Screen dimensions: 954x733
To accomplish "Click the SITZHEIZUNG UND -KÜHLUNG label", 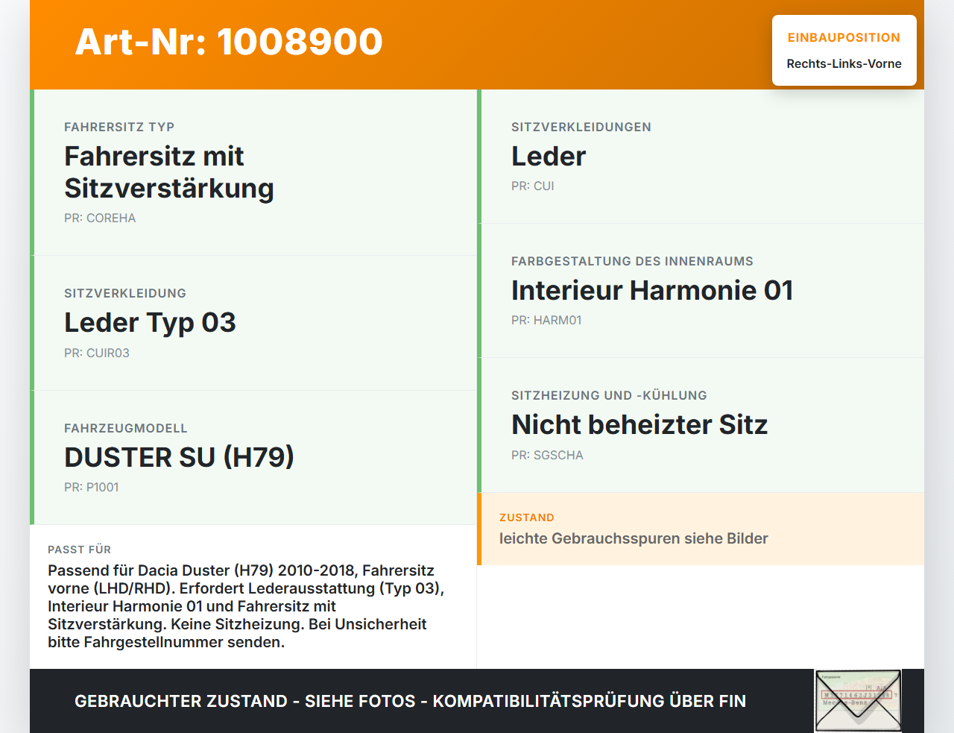I will [x=609, y=395].
